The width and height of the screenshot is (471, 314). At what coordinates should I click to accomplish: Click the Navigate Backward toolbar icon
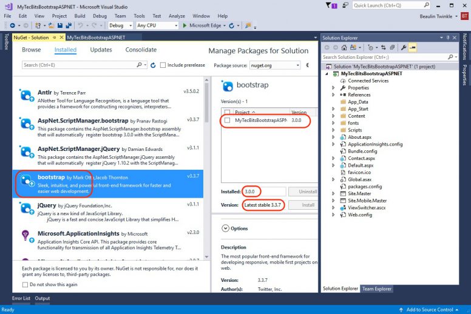(x=12, y=25)
